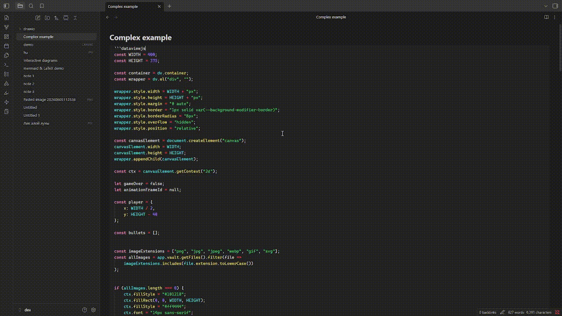The width and height of the screenshot is (562, 316).
Task: Navigate back with the left arrow
Action: [108, 17]
